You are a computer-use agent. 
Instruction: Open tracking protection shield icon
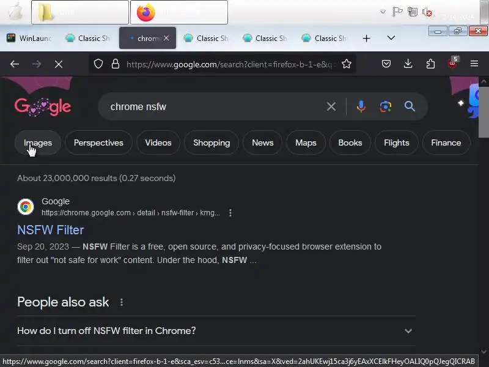98,64
